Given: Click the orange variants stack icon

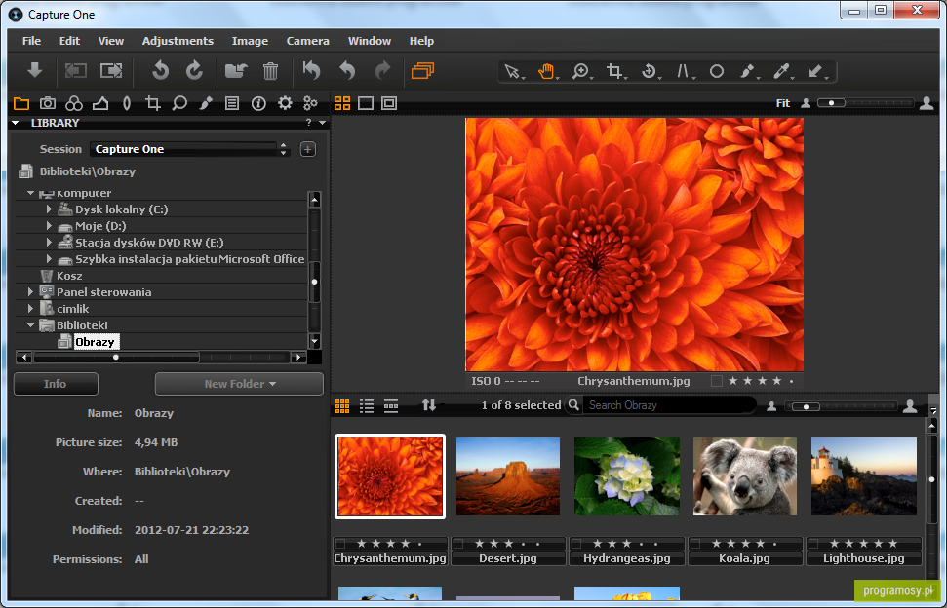Looking at the screenshot, I should coord(422,71).
